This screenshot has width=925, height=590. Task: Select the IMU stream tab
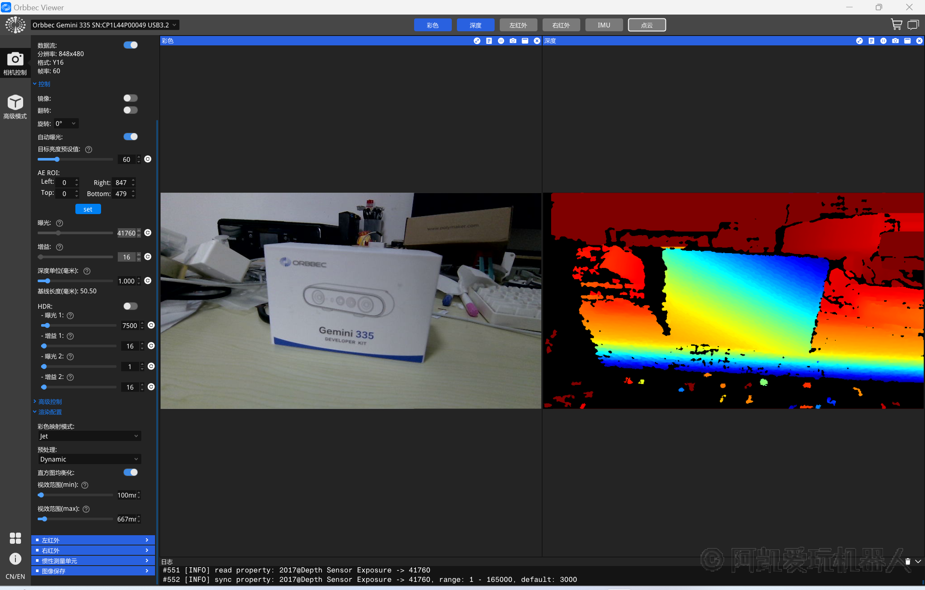(x=604, y=25)
